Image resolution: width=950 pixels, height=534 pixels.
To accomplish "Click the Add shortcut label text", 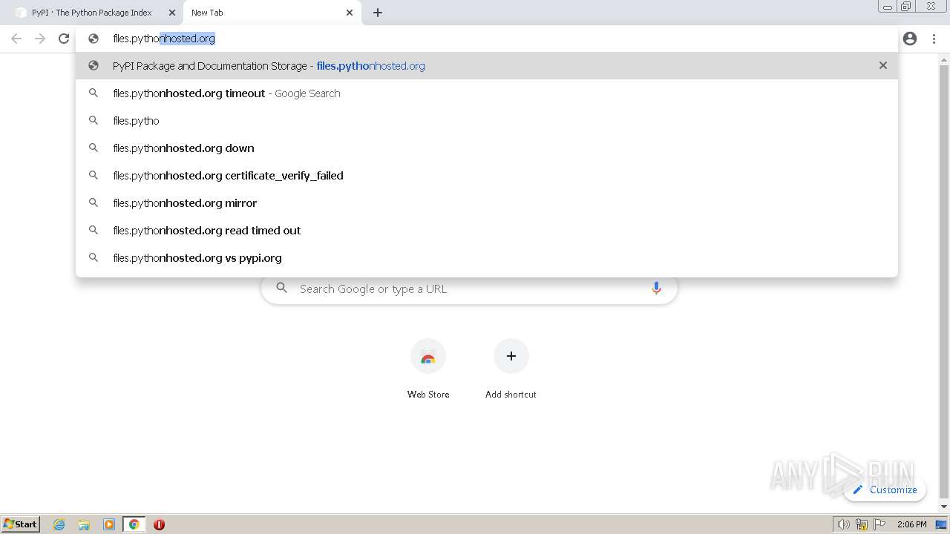I will pos(511,395).
